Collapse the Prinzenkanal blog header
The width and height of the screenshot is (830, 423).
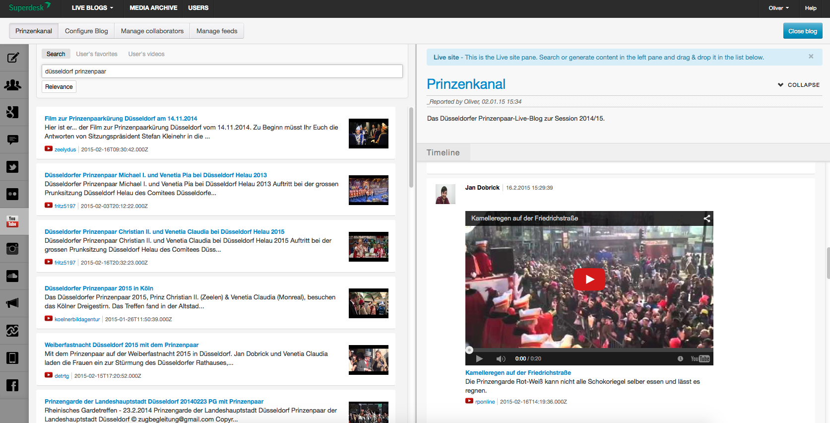pyautogui.click(x=799, y=85)
